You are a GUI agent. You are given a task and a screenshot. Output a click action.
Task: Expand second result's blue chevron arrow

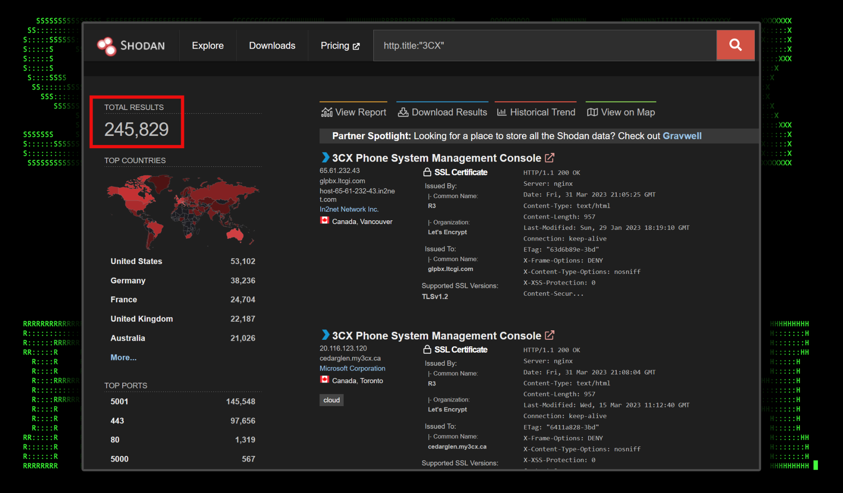coord(325,335)
